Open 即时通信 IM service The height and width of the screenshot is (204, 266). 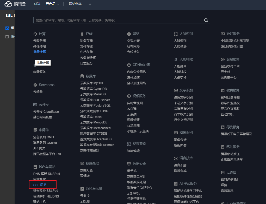tap(229, 180)
